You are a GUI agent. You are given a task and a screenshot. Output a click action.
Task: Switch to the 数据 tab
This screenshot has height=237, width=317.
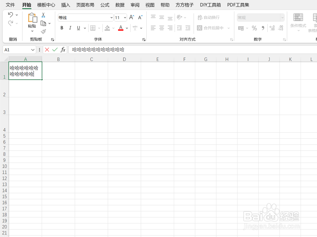[120, 5]
